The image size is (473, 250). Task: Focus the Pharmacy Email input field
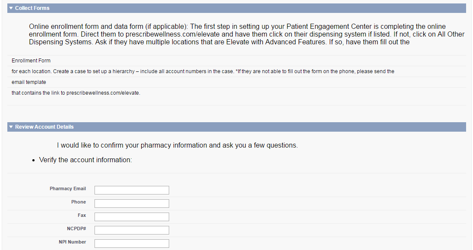click(x=132, y=190)
